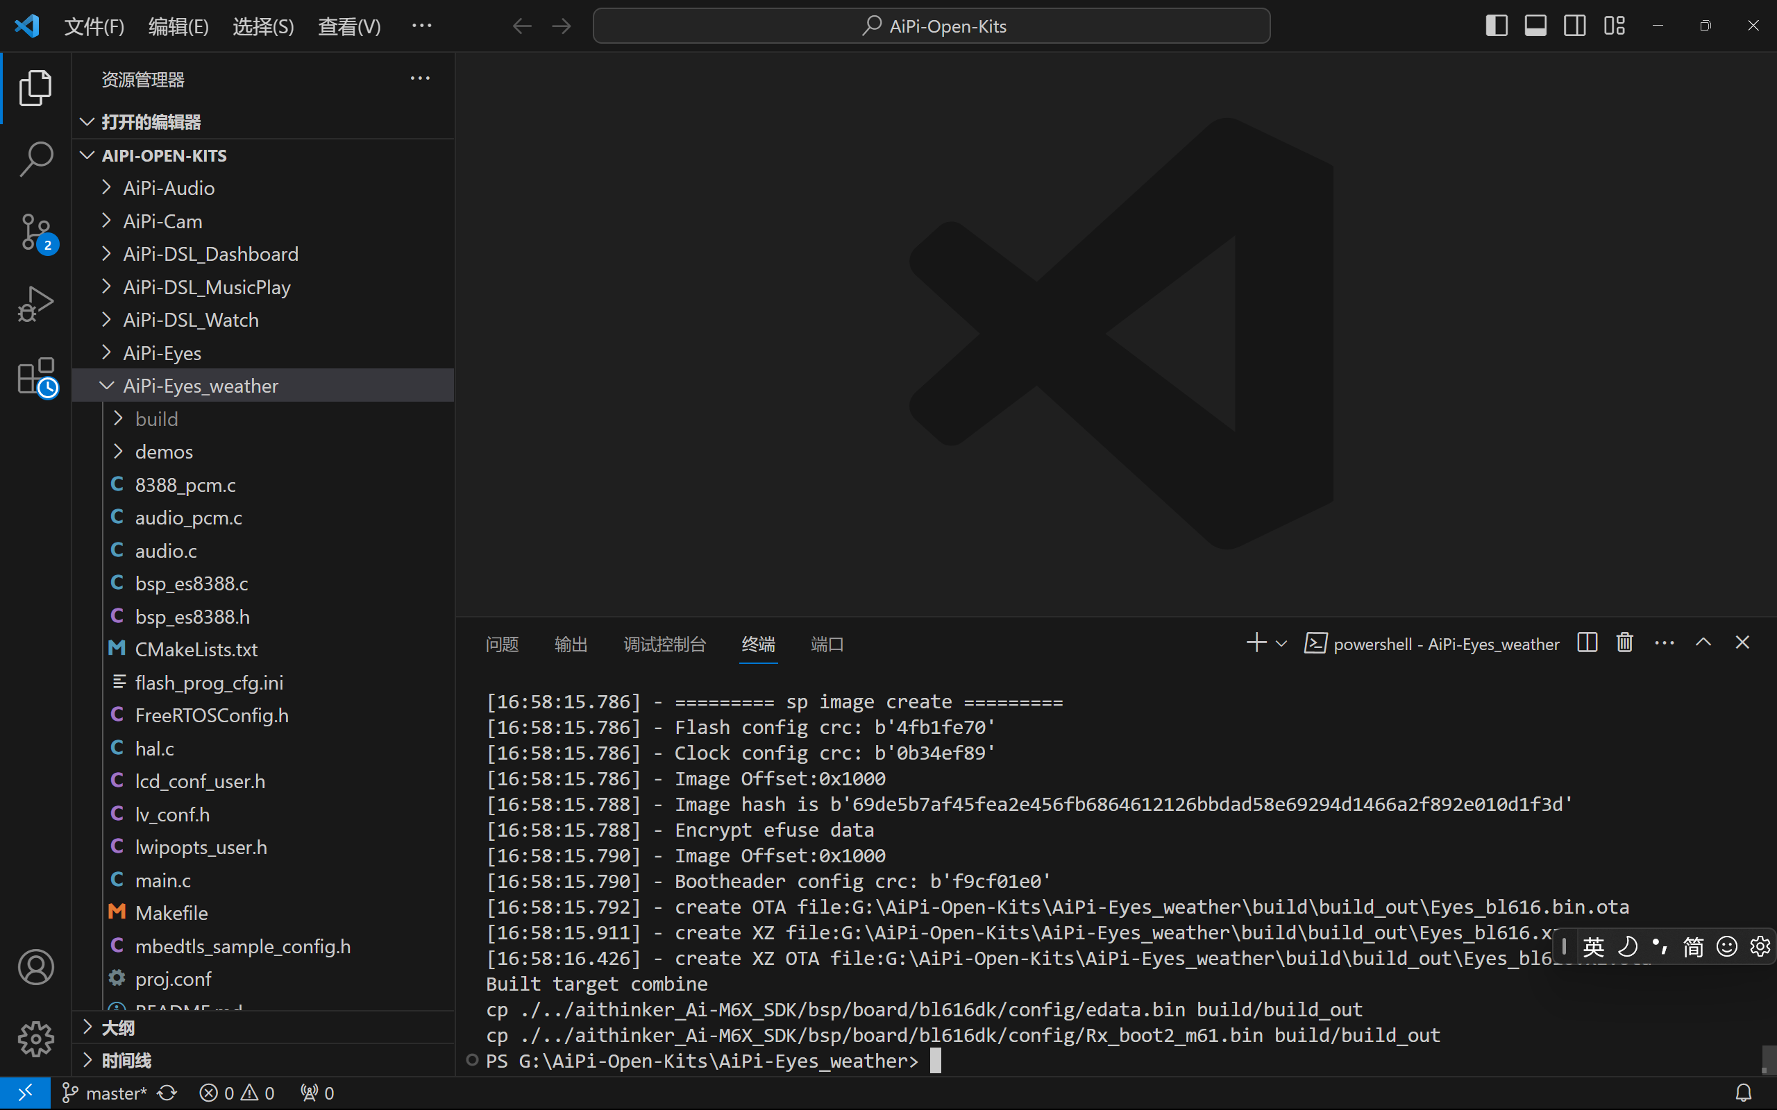Click the AiPi-Open-Kits command center search
The width and height of the screenshot is (1777, 1110).
pyautogui.click(x=931, y=26)
